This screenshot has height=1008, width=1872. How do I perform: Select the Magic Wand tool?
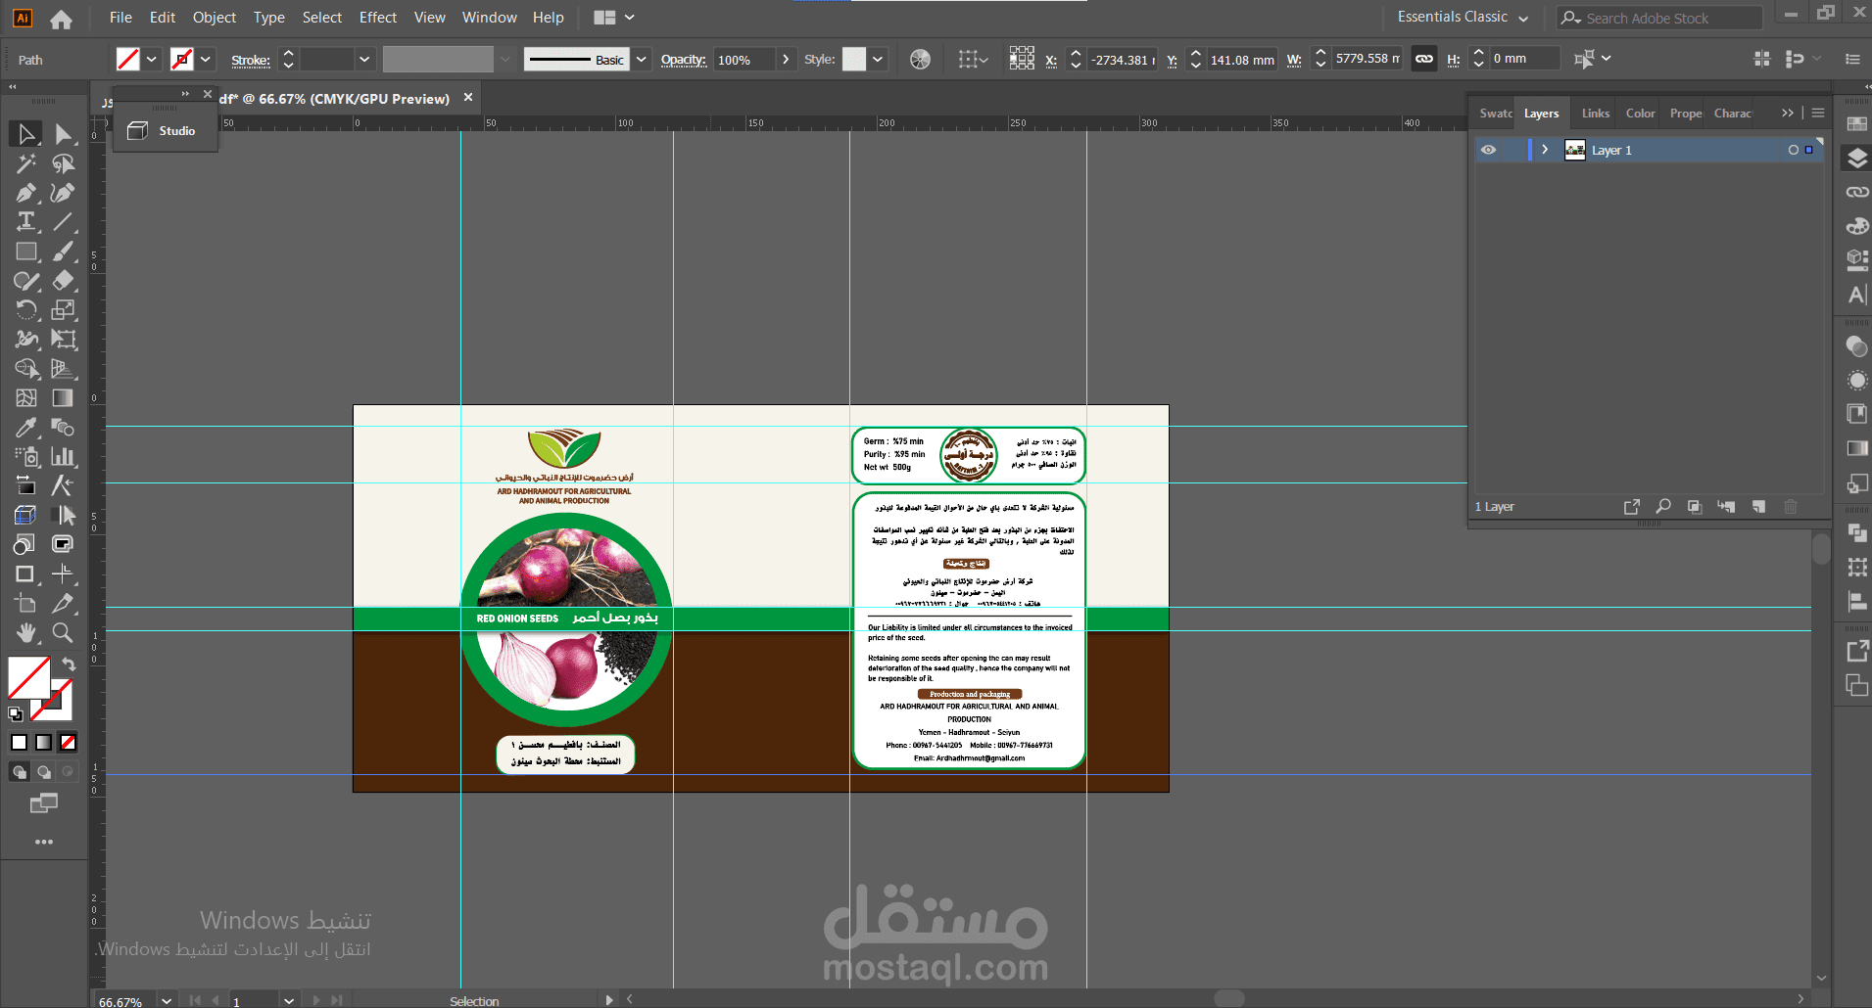point(25,163)
